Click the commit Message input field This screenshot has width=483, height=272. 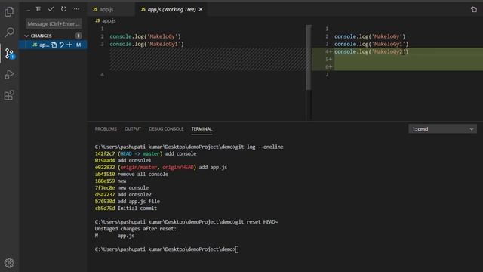54,23
